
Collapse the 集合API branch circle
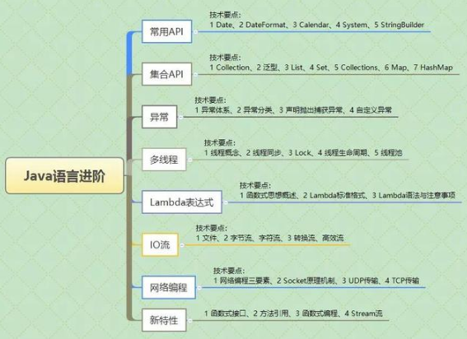[x=196, y=74]
